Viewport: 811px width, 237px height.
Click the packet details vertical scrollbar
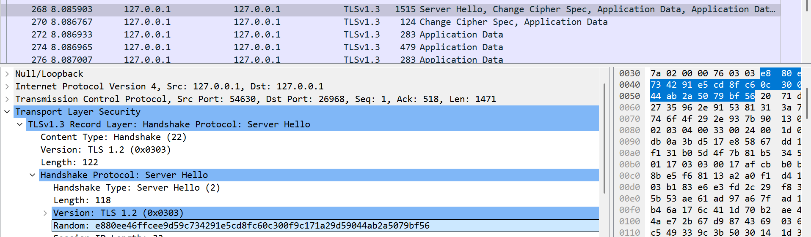coord(604,139)
